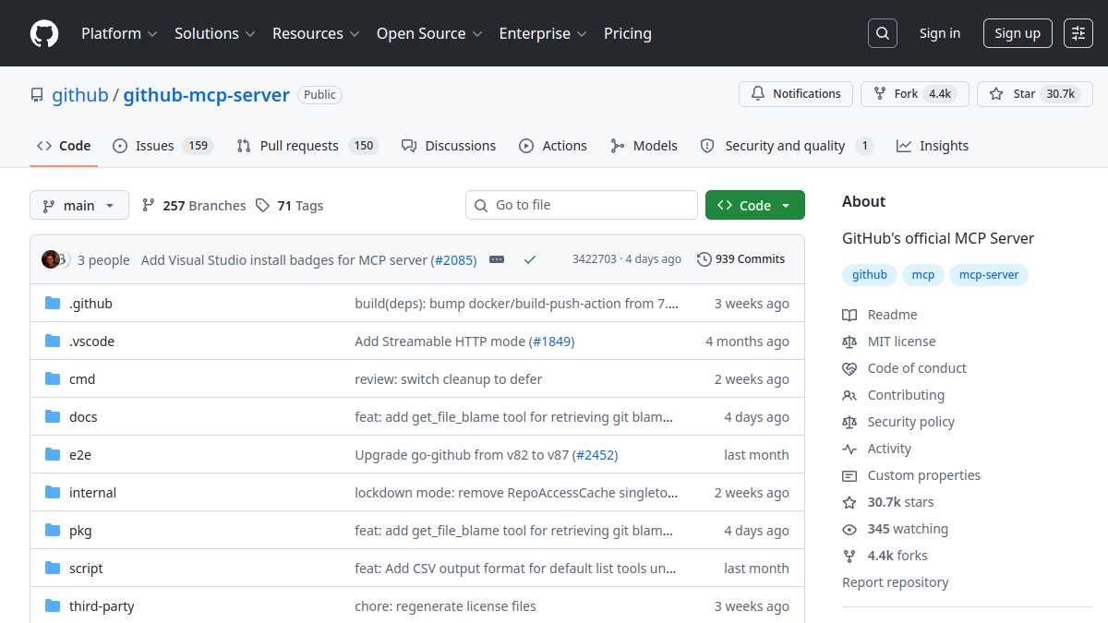
Task: Open the 71 Tags link
Action: [x=289, y=206]
